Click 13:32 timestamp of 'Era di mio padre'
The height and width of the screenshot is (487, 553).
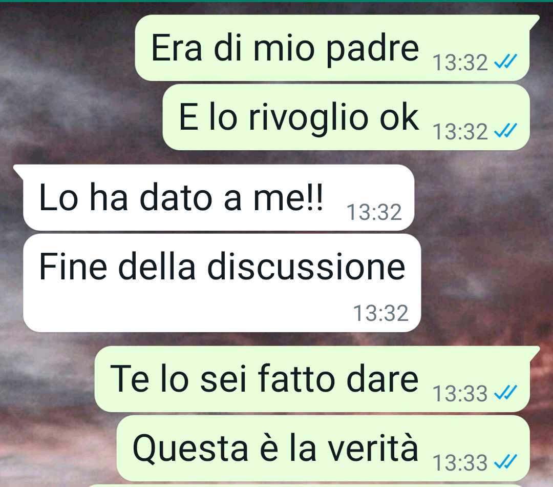pyautogui.click(x=460, y=63)
